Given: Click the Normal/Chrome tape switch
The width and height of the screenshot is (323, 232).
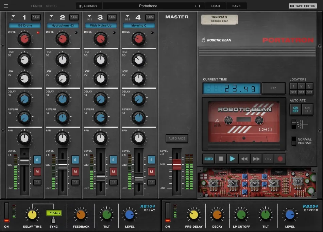Looking at the screenshot, I should pyautogui.click(x=294, y=141).
